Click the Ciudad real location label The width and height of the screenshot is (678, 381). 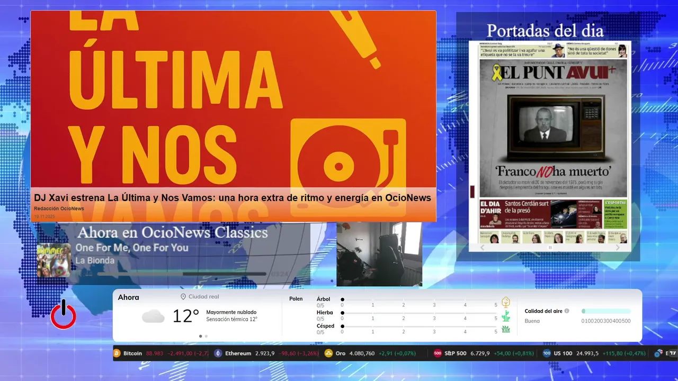tap(203, 297)
